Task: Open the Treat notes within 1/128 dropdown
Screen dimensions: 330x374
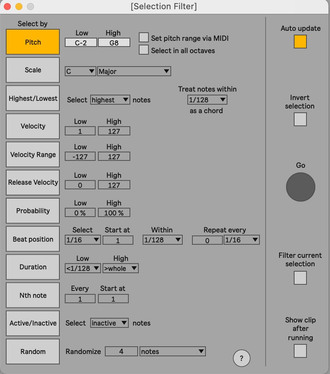Action: 207,100
